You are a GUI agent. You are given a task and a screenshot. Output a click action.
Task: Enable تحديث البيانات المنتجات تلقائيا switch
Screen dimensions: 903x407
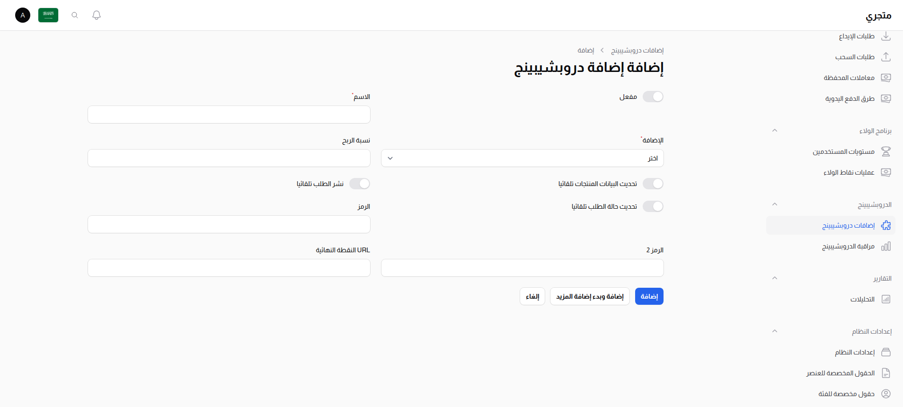tap(653, 184)
